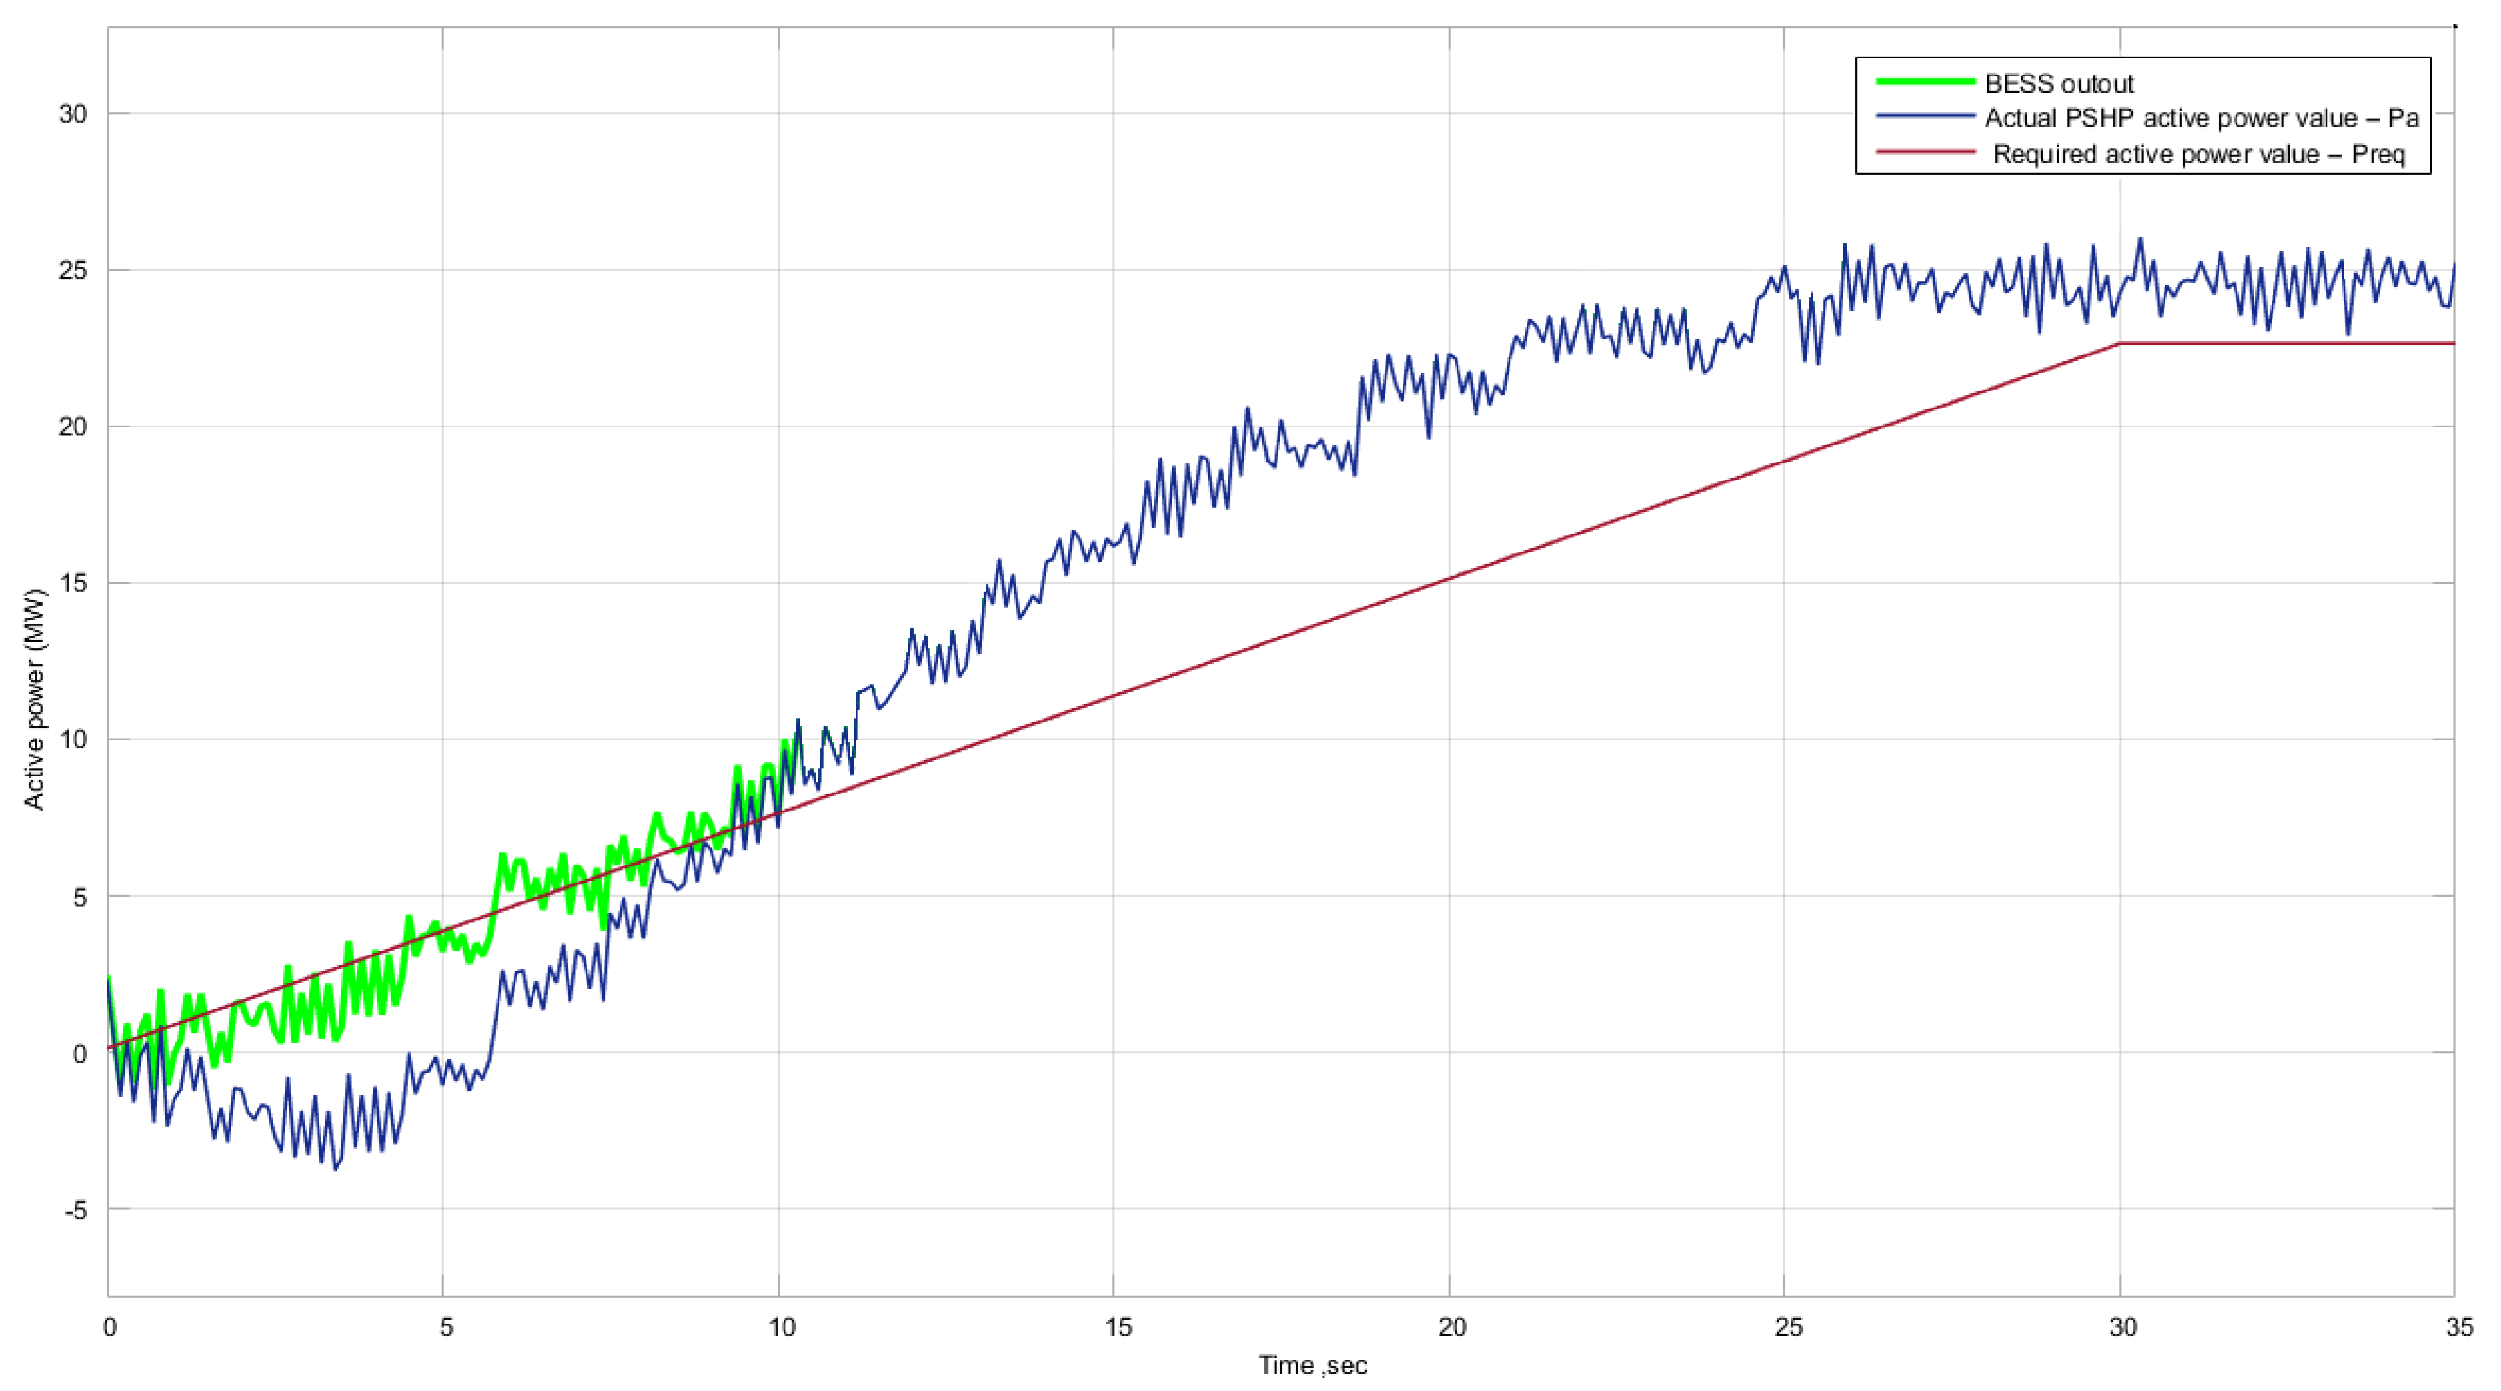Click the blue curve's lowest dip near 3 seconds
The height and width of the screenshot is (1391, 2501).
(336, 1169)
